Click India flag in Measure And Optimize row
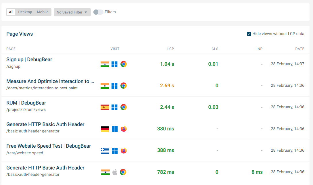 105,86
